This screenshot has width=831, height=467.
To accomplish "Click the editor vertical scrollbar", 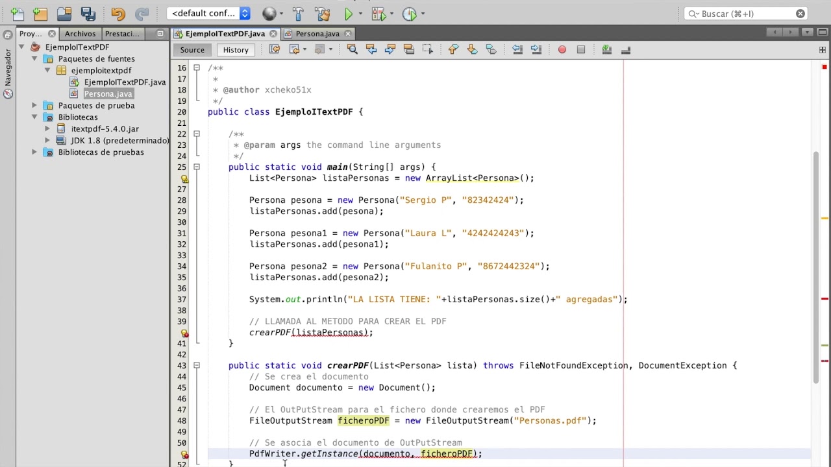I will coord(816,266).
